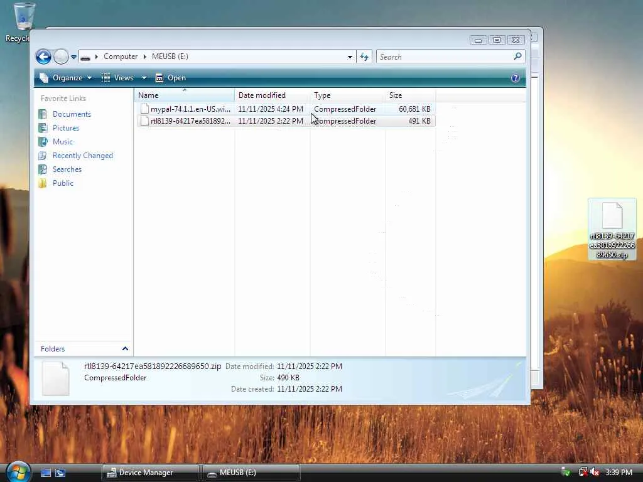643x482 pixels.
Task: Select the mypal-74.1.1.en-US file row
Action: pyautogui.click(x=286, y=109)
